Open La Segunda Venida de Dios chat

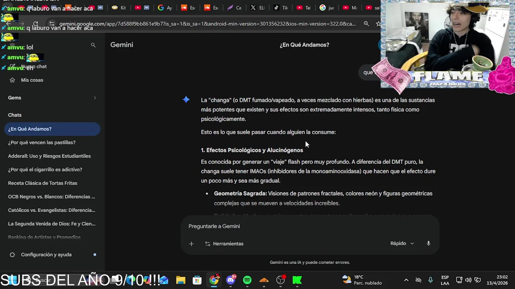pos(52,224)
